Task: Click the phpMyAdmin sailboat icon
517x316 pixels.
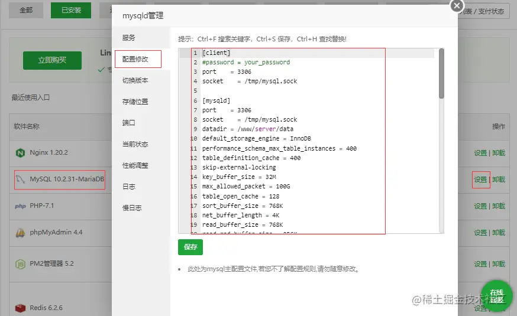Action: point(21,233)
